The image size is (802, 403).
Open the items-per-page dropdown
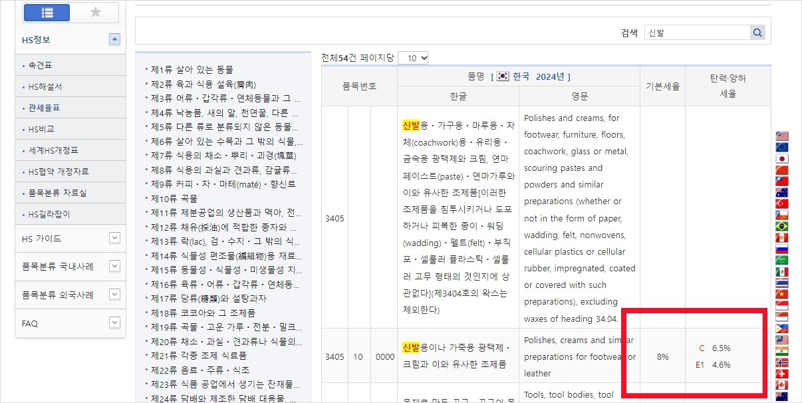pos(413,58)
